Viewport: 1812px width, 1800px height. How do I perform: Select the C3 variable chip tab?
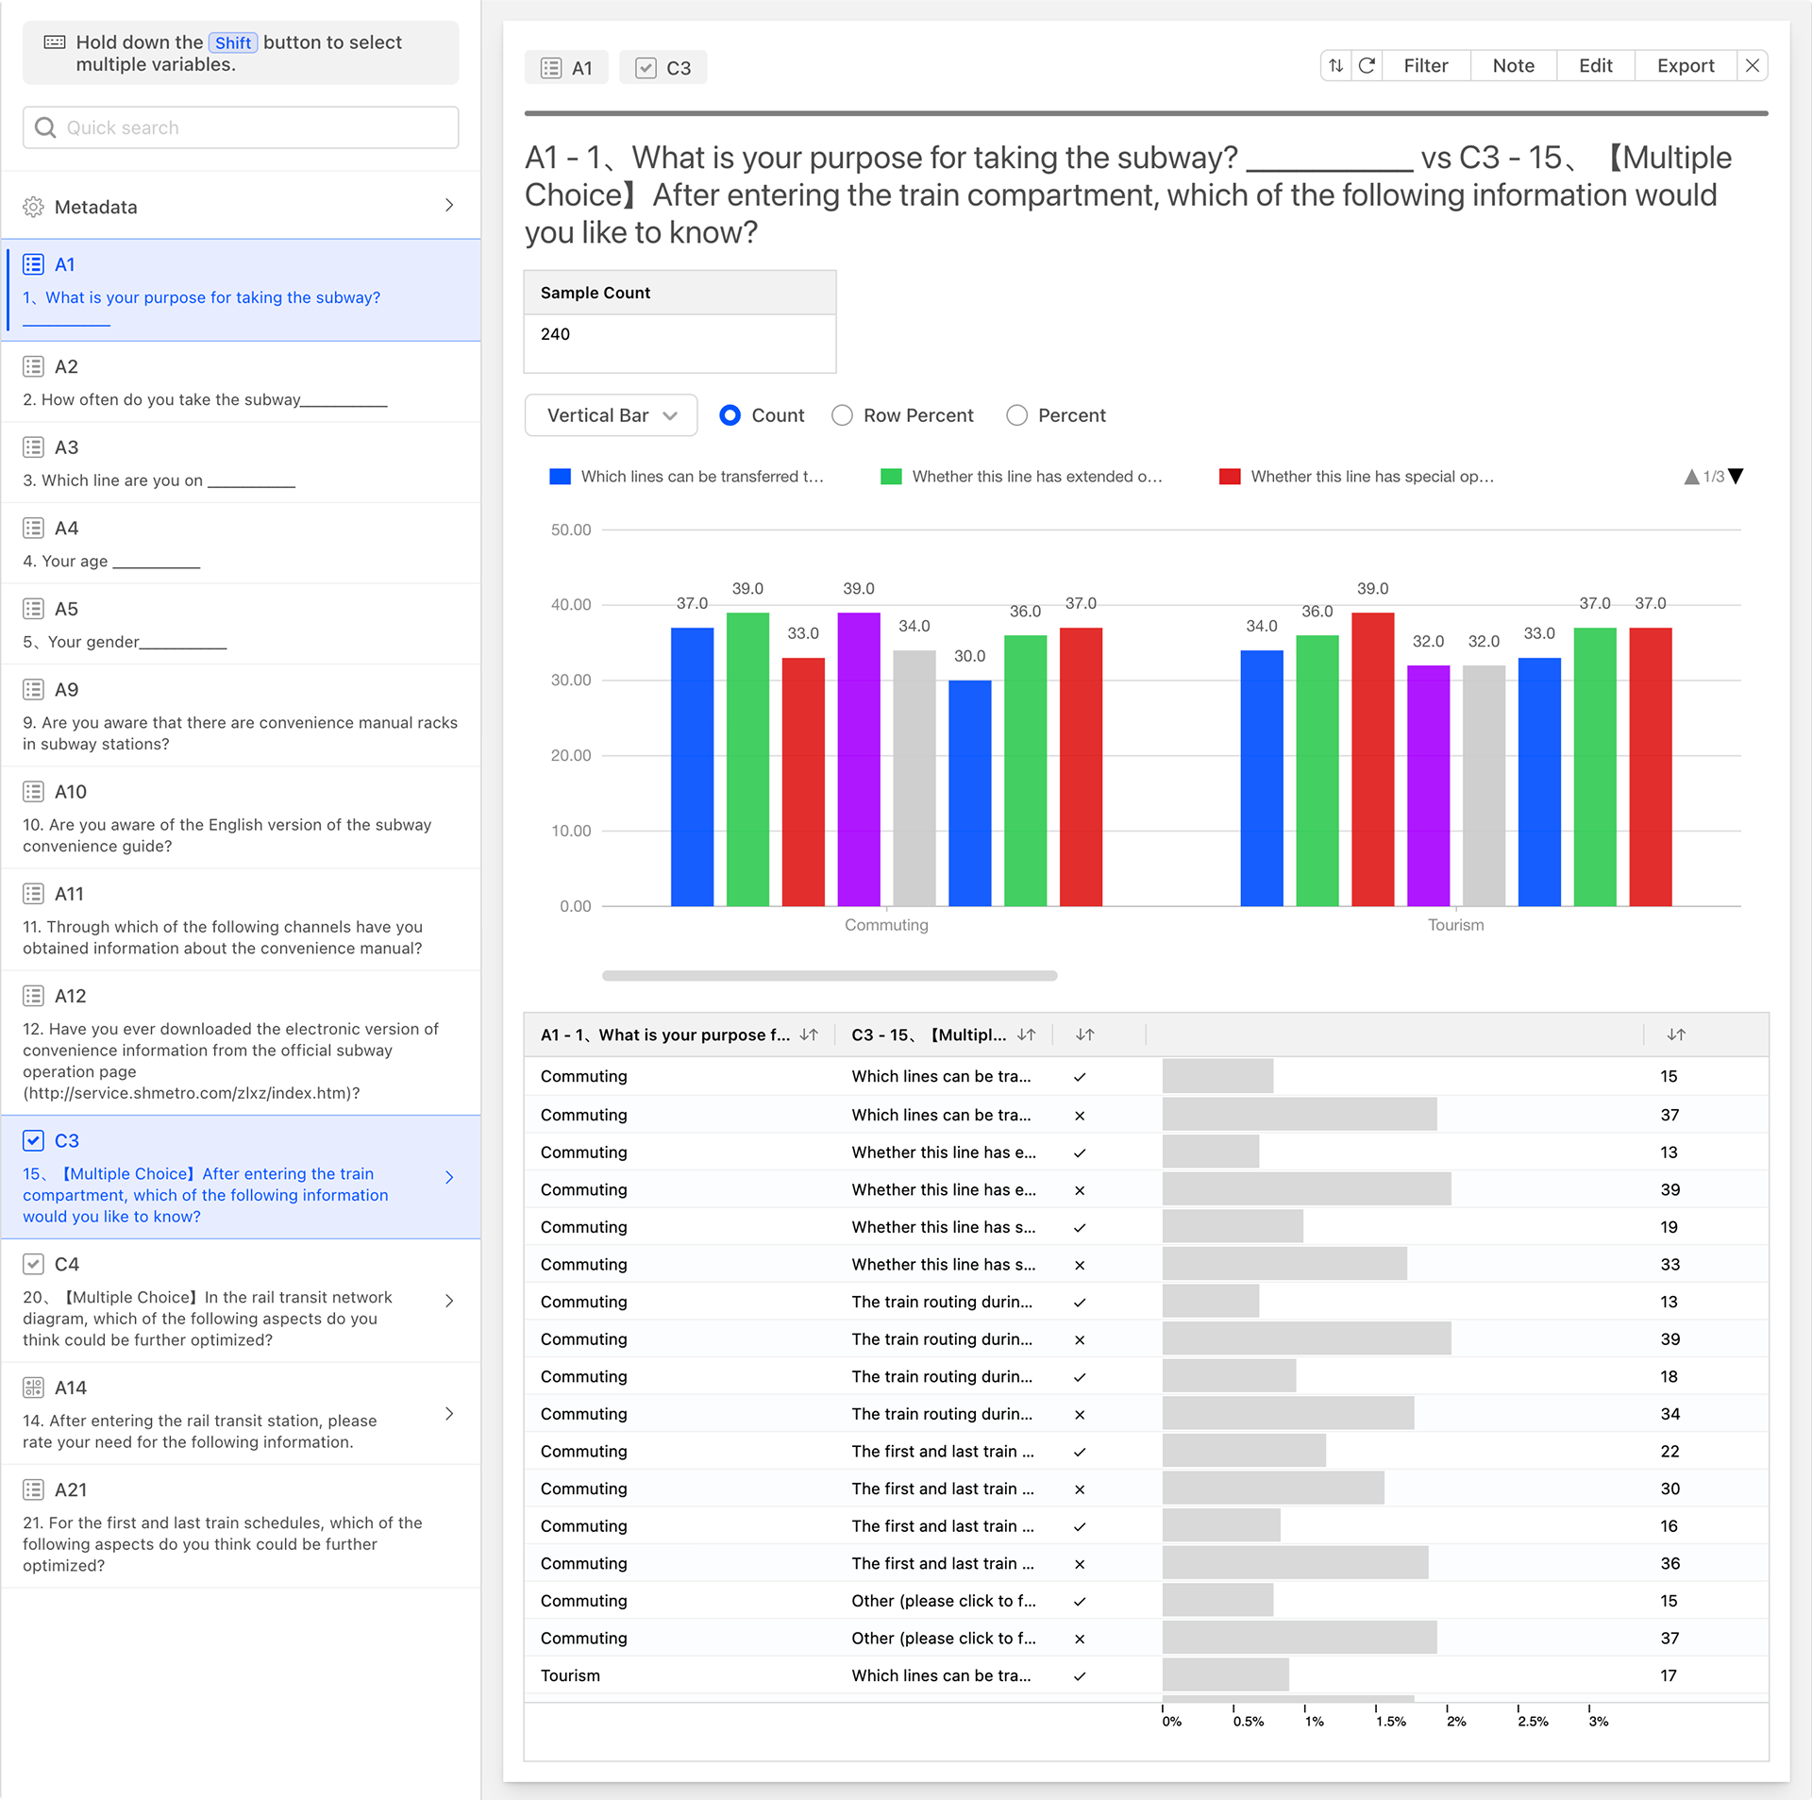[663, 68]
